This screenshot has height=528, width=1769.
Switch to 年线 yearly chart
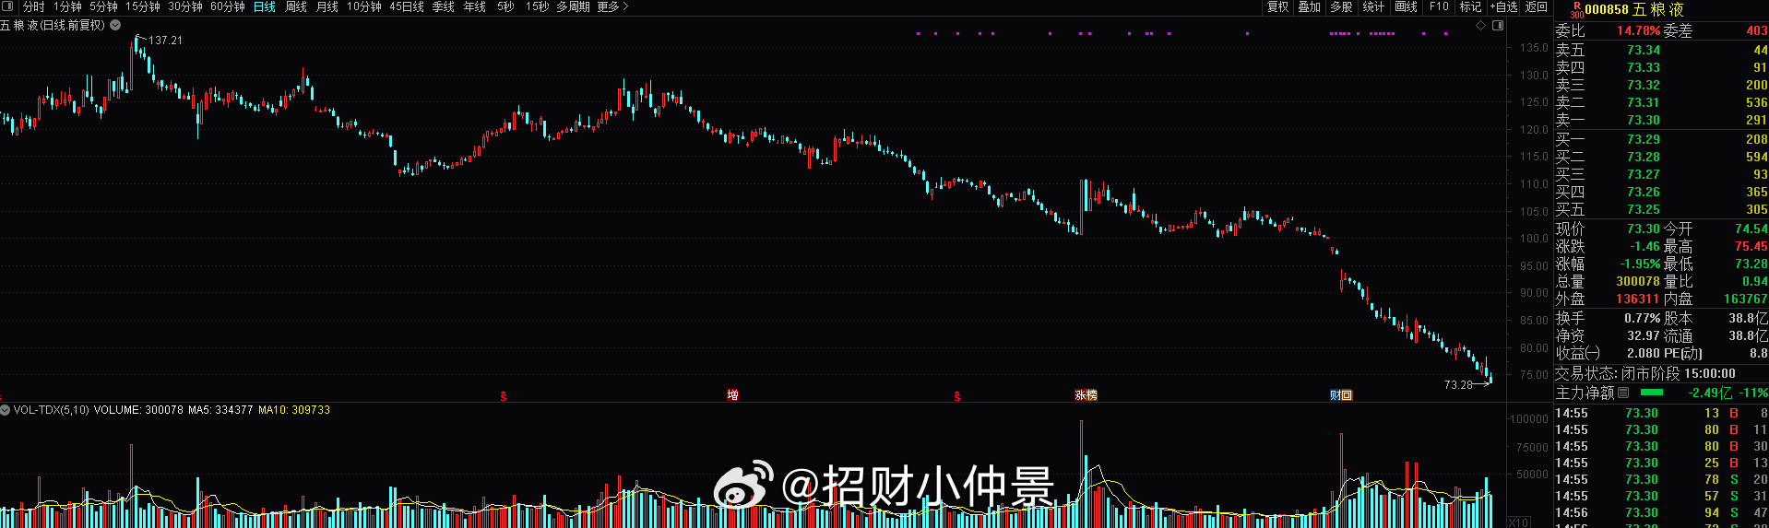[475, 6]
